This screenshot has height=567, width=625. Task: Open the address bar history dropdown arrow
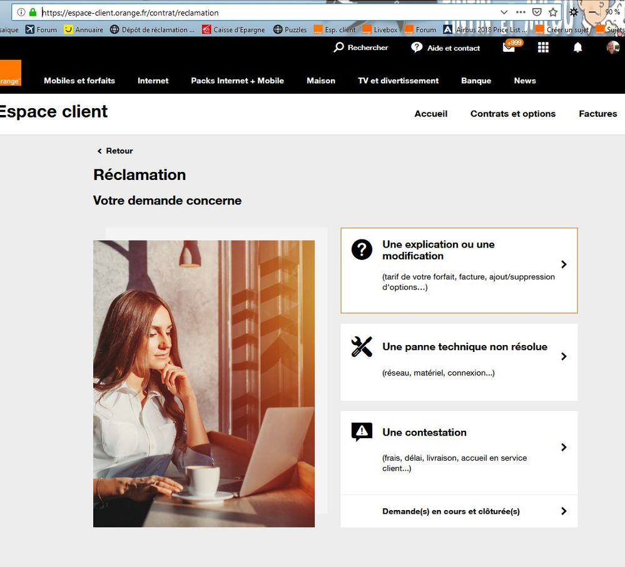[504, 13]
